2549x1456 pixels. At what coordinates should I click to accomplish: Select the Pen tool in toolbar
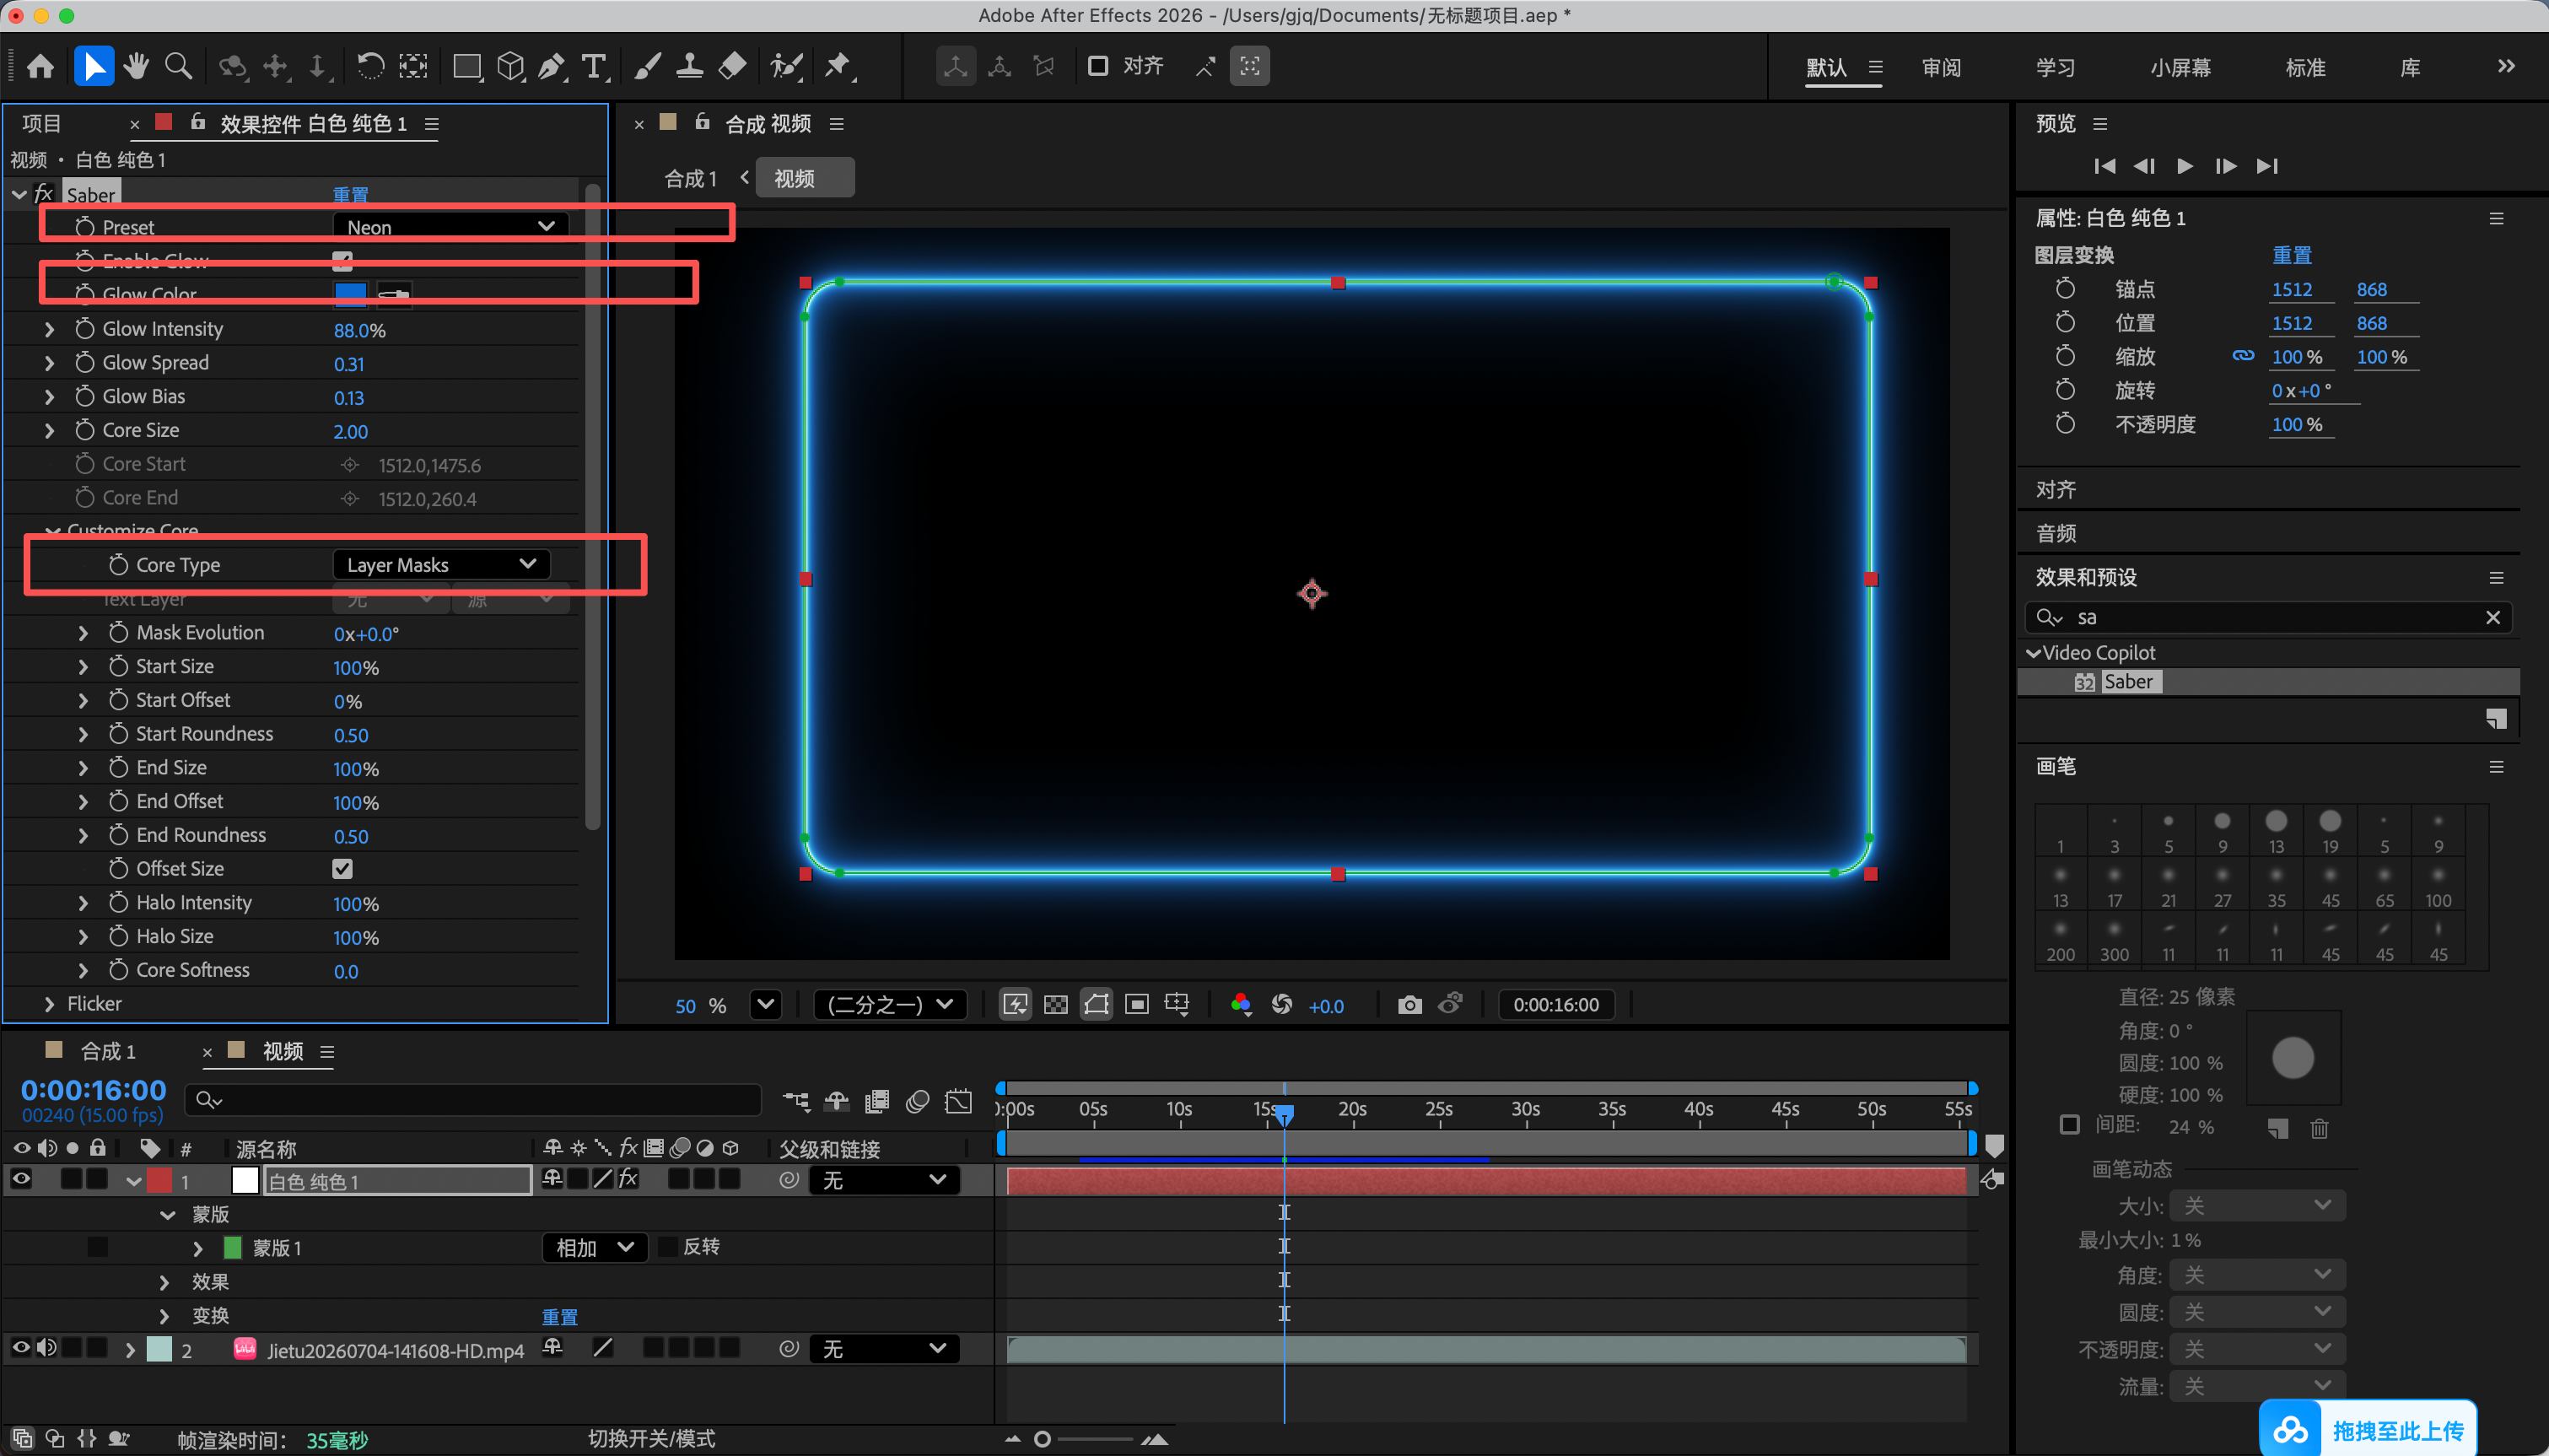pyautogui.click(x=552, y=67)
